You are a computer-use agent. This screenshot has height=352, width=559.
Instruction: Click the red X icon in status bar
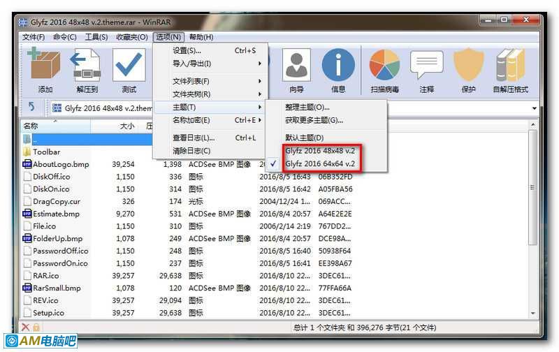[25, 327]
